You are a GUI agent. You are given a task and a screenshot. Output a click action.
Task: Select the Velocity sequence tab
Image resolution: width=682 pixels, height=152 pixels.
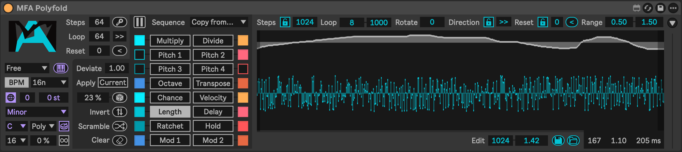[x=213, y=98]
